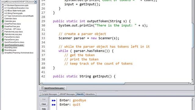The image size is (195, 110).
Task: Click 'print the token' comment on line 38
Action: coord(81,59)
